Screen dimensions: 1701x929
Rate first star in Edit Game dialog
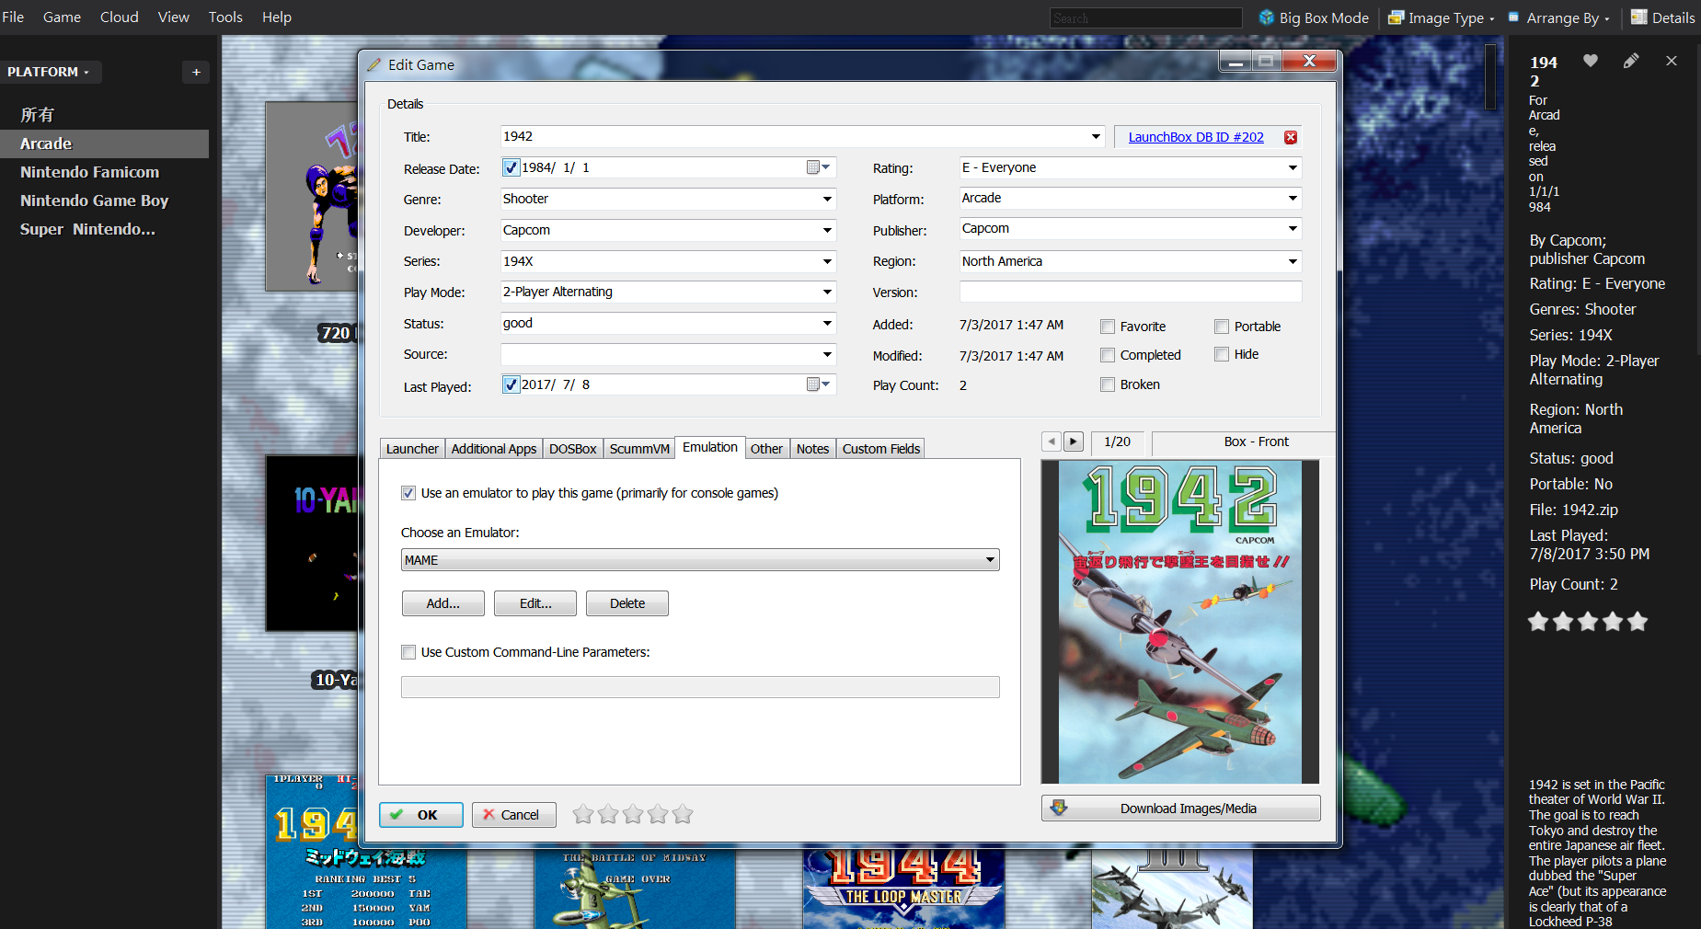pyautogui.click(x=582, y=814)
